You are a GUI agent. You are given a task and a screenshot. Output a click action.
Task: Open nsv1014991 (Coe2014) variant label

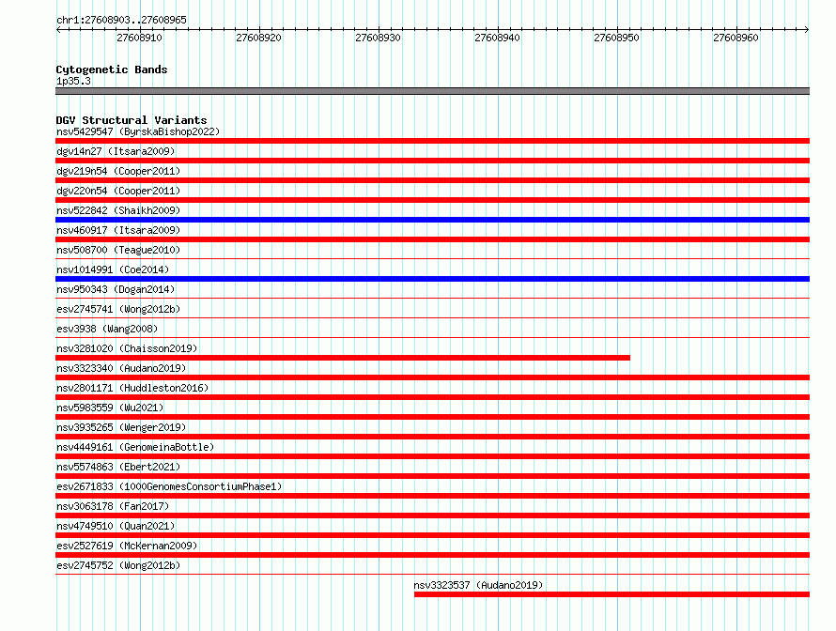click(x=113, y=269)
